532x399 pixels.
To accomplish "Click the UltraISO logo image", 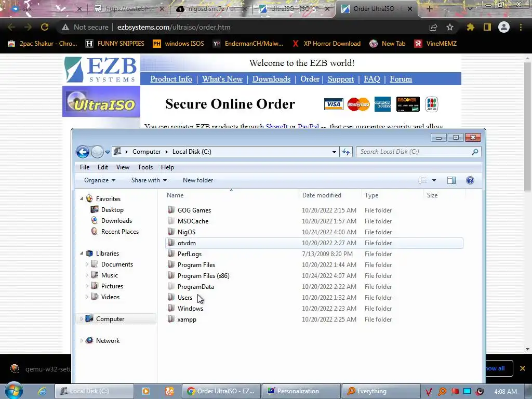I will click(x=101, y=101).
